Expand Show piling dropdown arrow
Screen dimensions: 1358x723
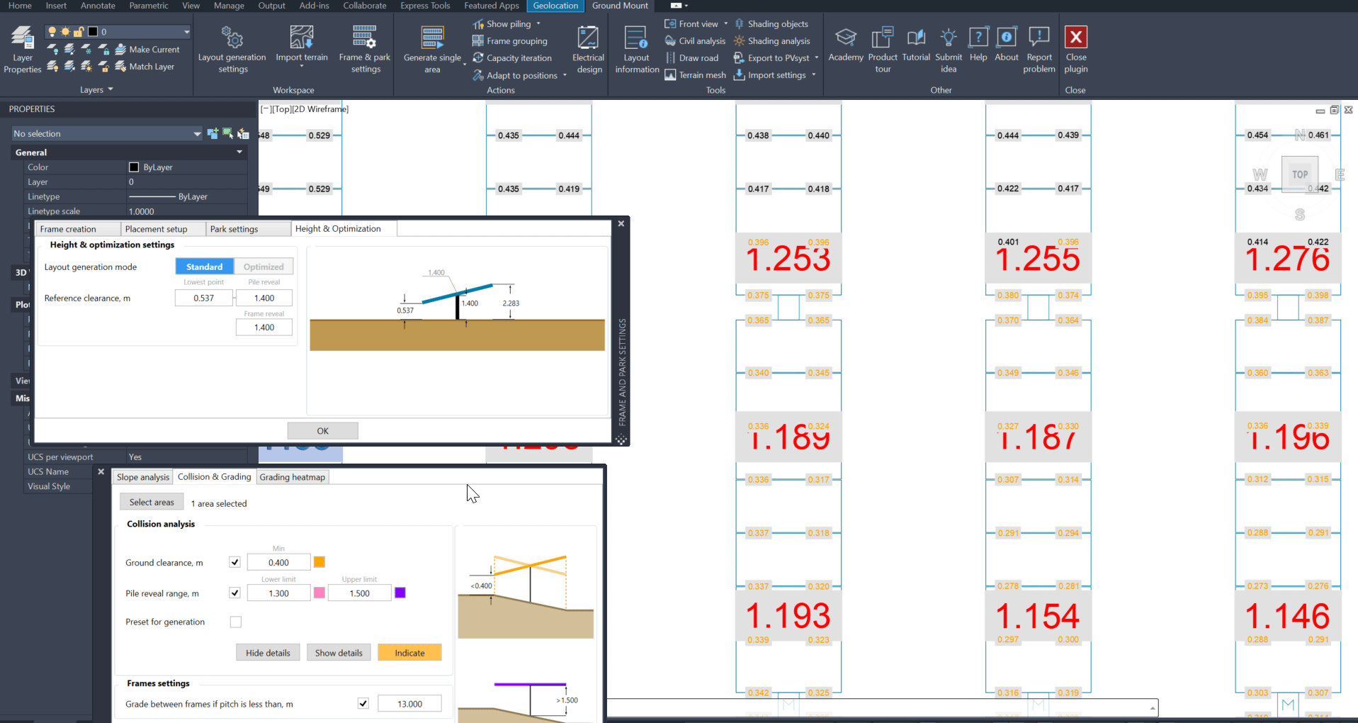tap(538, 24)
